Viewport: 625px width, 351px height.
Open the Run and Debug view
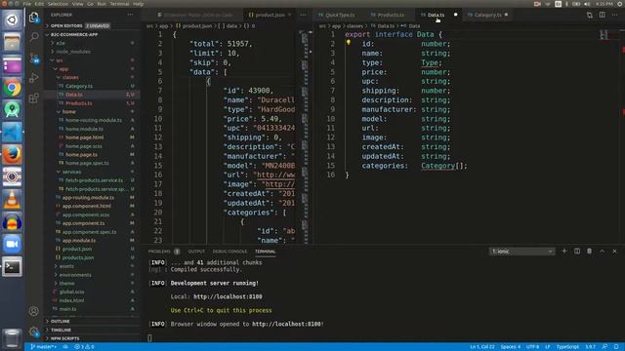[x=34, y=78]
